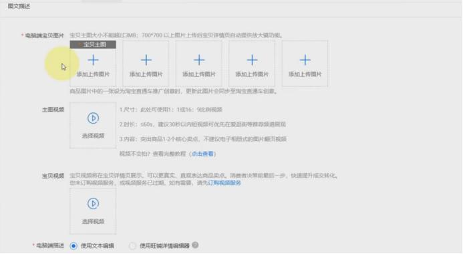The height and width of the screenshot is (254, 463).
Task: Click the 宝贝视频 field label
Action: point(53,176)
